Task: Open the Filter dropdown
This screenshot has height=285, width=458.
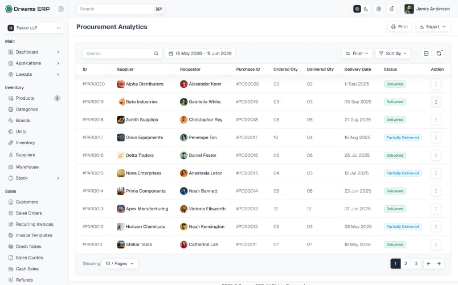Action: tap(357, 54)
